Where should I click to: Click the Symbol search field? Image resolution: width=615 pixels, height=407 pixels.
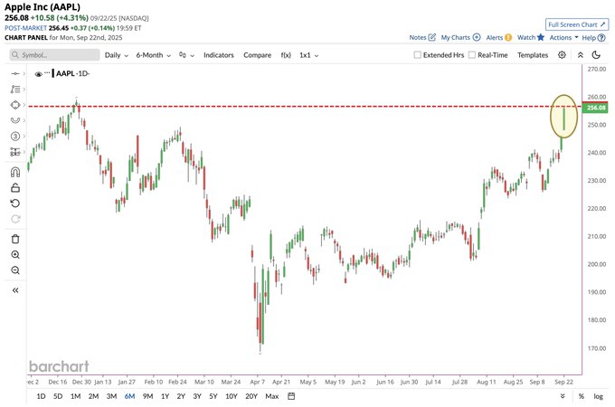point(54,55)
